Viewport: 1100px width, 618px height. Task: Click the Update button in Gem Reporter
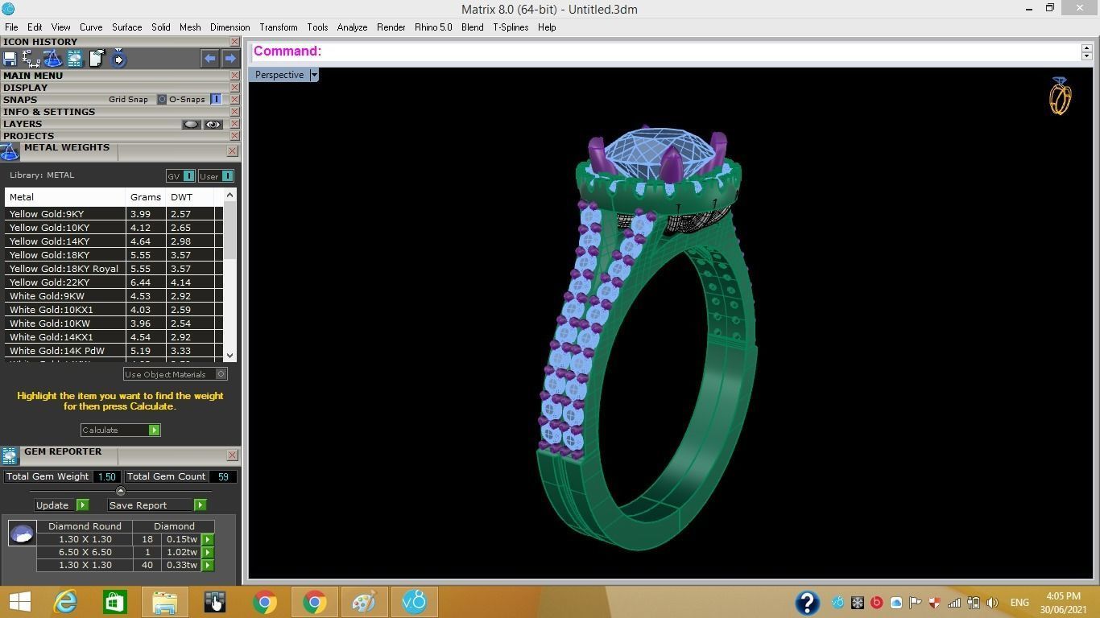62,505
